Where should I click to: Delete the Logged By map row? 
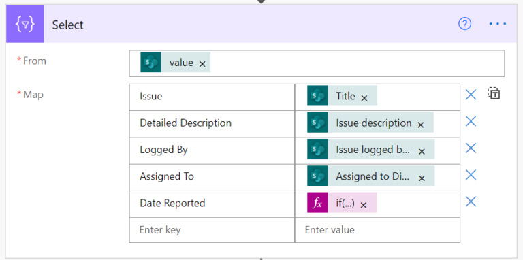(471, 148)
